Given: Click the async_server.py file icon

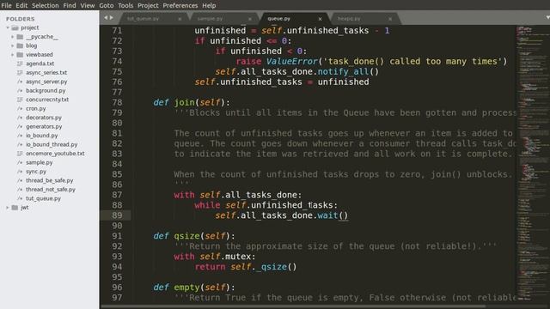Looking at the screenshot, I should pyautogui.click(x=20, y=82).
